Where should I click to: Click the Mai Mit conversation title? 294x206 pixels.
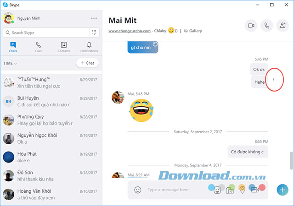click(x=123, y=21)
